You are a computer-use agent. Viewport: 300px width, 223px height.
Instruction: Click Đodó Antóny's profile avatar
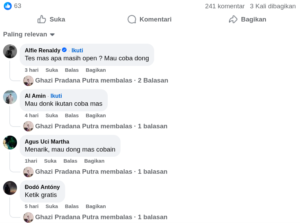10,188
